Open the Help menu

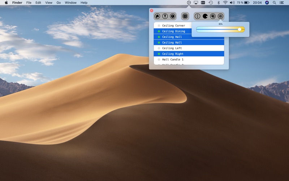click(84, 3)
